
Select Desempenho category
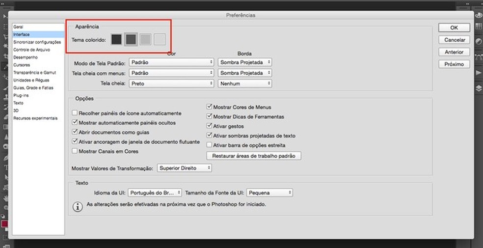(38, 57)
